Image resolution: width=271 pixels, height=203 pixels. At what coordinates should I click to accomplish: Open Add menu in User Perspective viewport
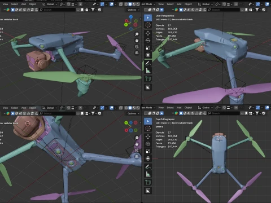tap(179, 4)
